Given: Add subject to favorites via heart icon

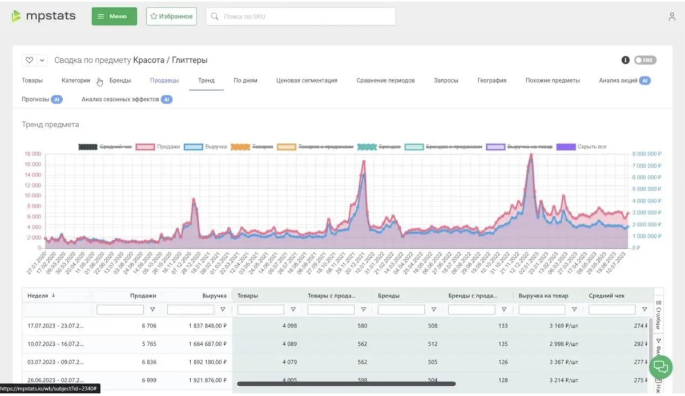Looking at the screenshot, I should pyautogui.click(x=30, y=60).
